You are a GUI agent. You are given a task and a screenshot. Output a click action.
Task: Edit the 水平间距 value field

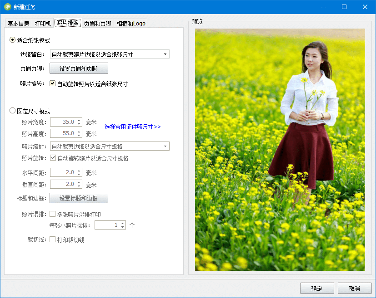point(63,172)
